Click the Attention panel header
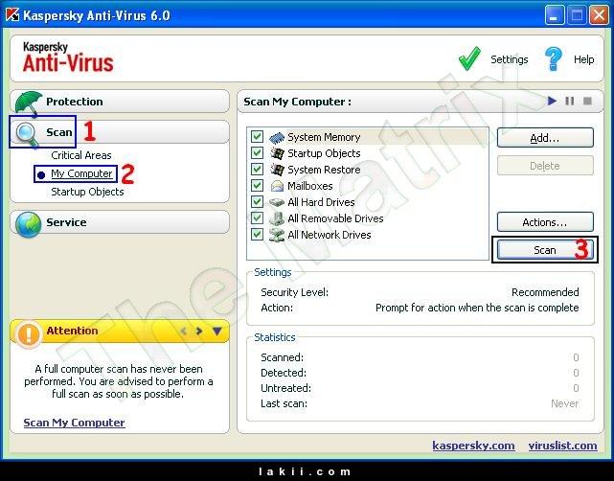The image size is (614, 481). pos(120,331)
